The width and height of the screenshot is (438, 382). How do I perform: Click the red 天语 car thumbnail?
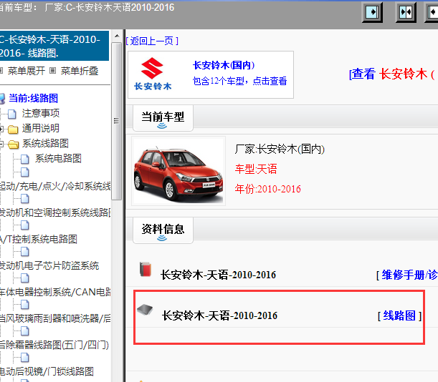coord(178,171)
